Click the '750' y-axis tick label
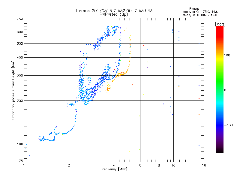The height and width of the screenshot is (180, 240). pyautogui.click(x=20, y=19)
